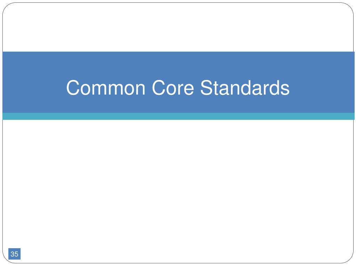This screenshot has height=267, width=356.
Task: Click the blue banner area above the title text
Action: (178, 65)
